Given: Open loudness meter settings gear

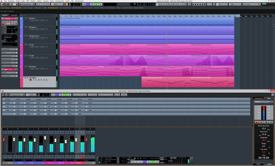Looking at the screenshot, I should [x=266, y=122].
